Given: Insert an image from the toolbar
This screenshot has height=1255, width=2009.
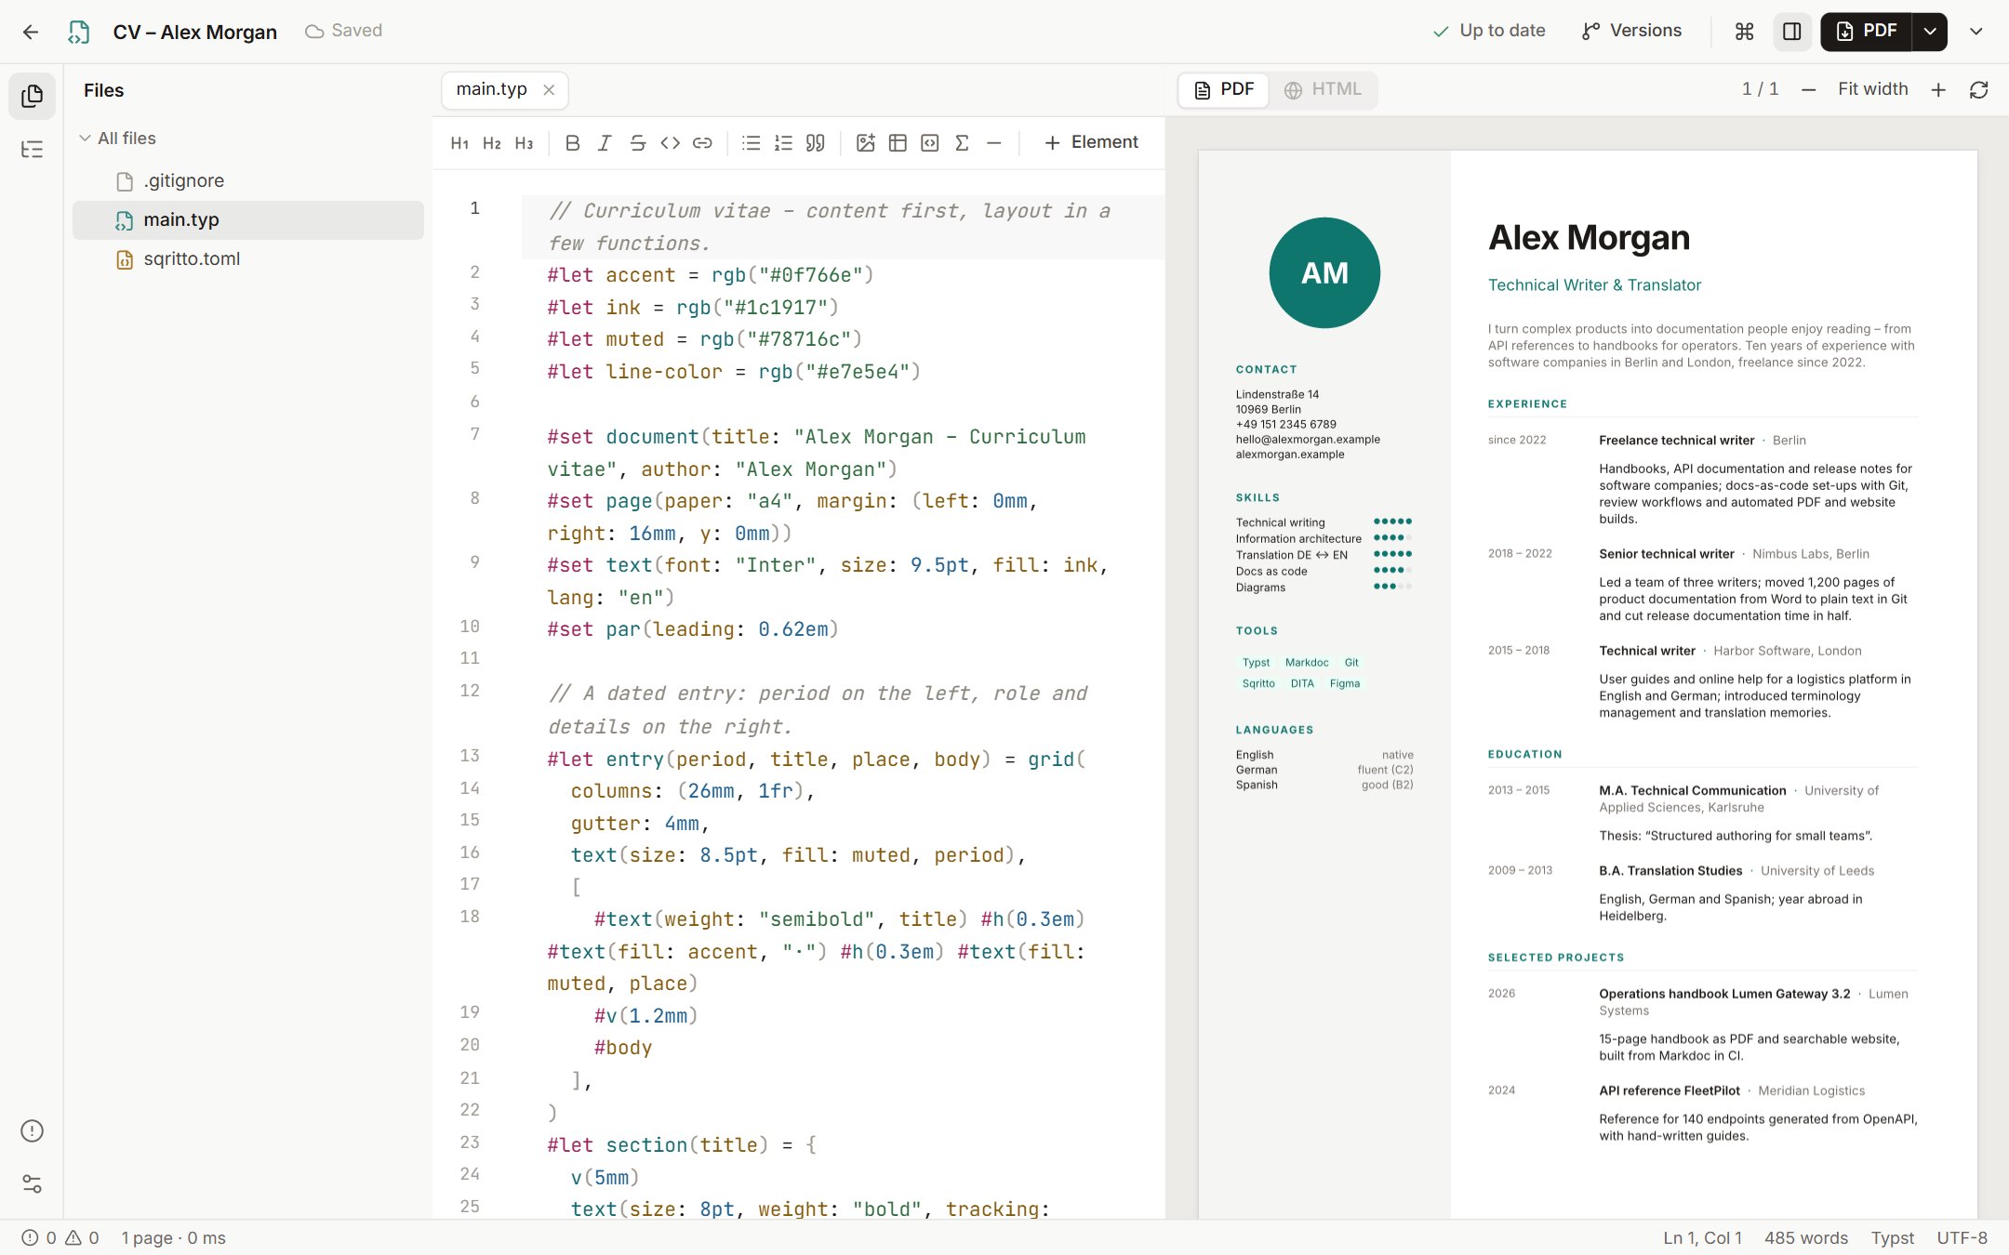Looking at the screenshot, I should click(x=865, y=142).
